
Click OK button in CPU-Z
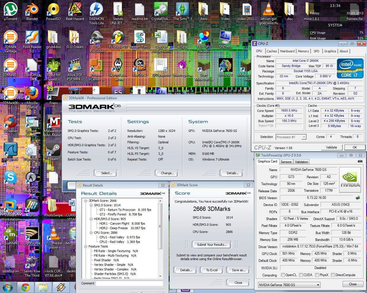355,147
